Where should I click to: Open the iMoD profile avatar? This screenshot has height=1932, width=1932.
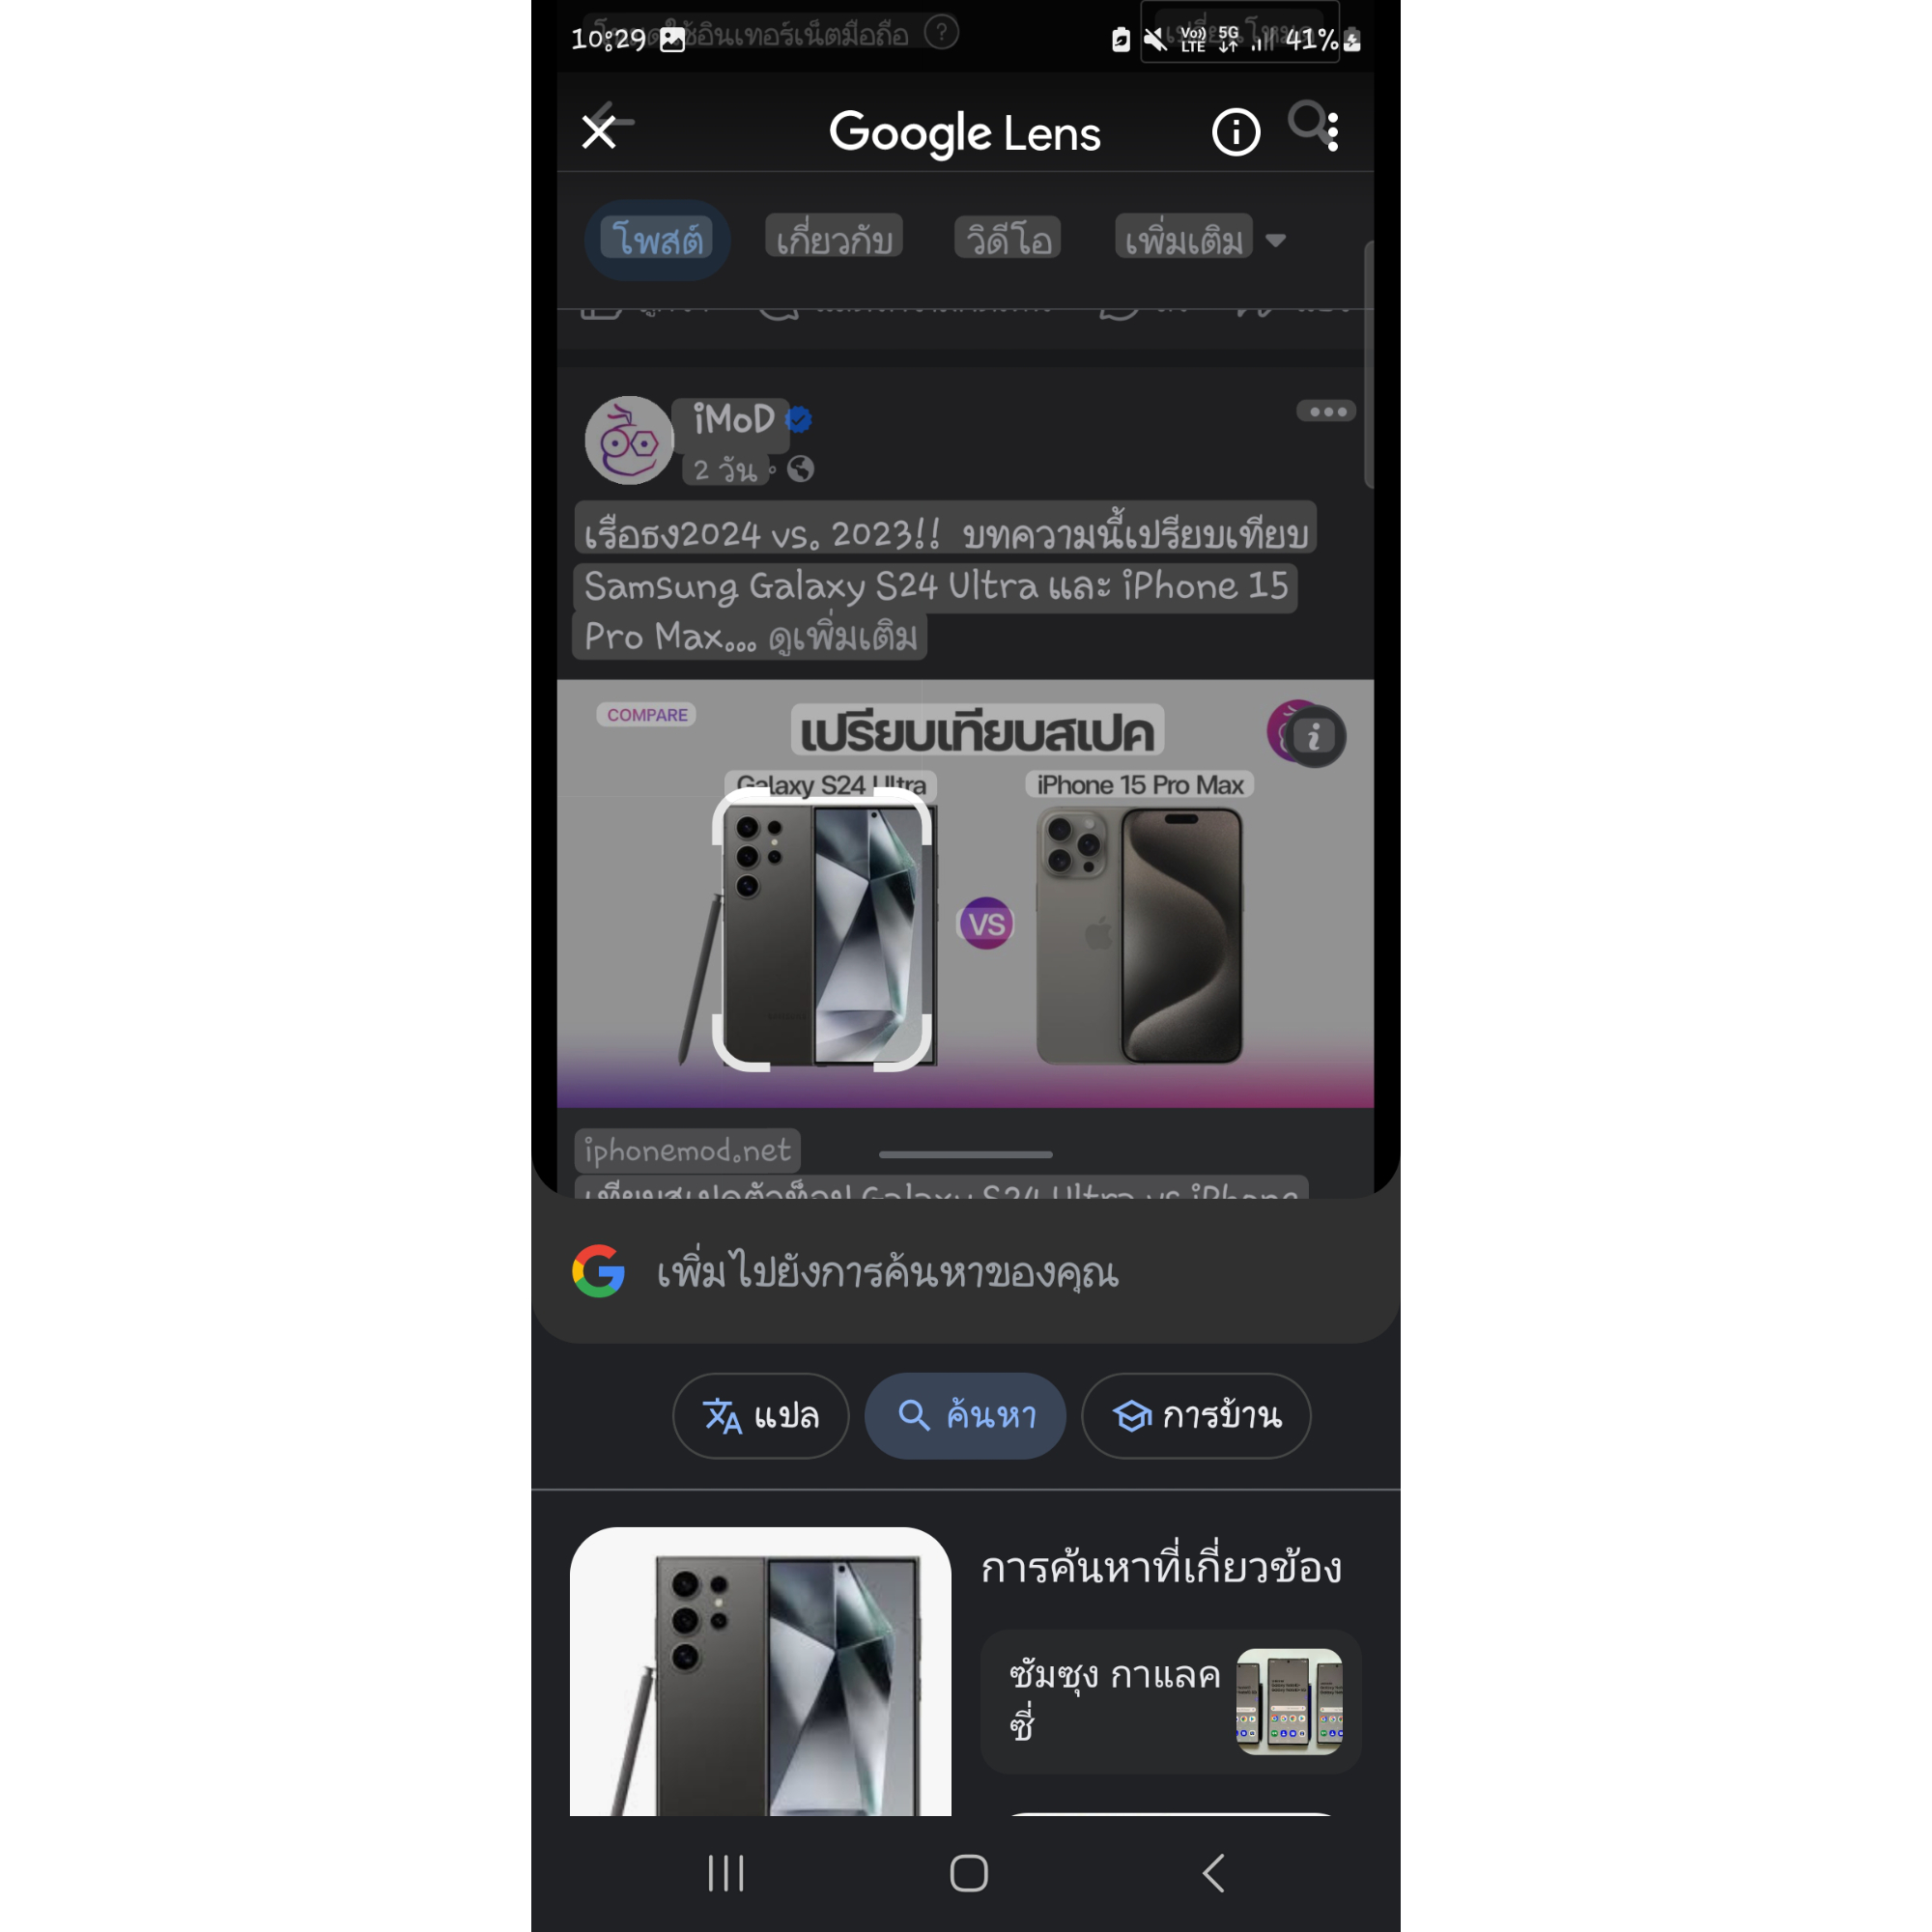pos(629,440)
